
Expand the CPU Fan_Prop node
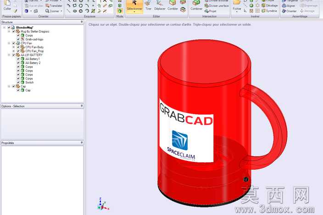[14, 51]
